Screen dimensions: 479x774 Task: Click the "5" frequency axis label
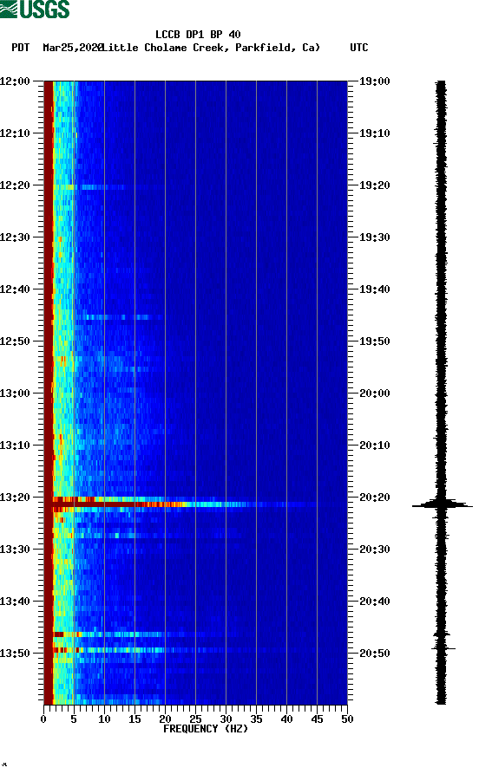pos(74,719)
